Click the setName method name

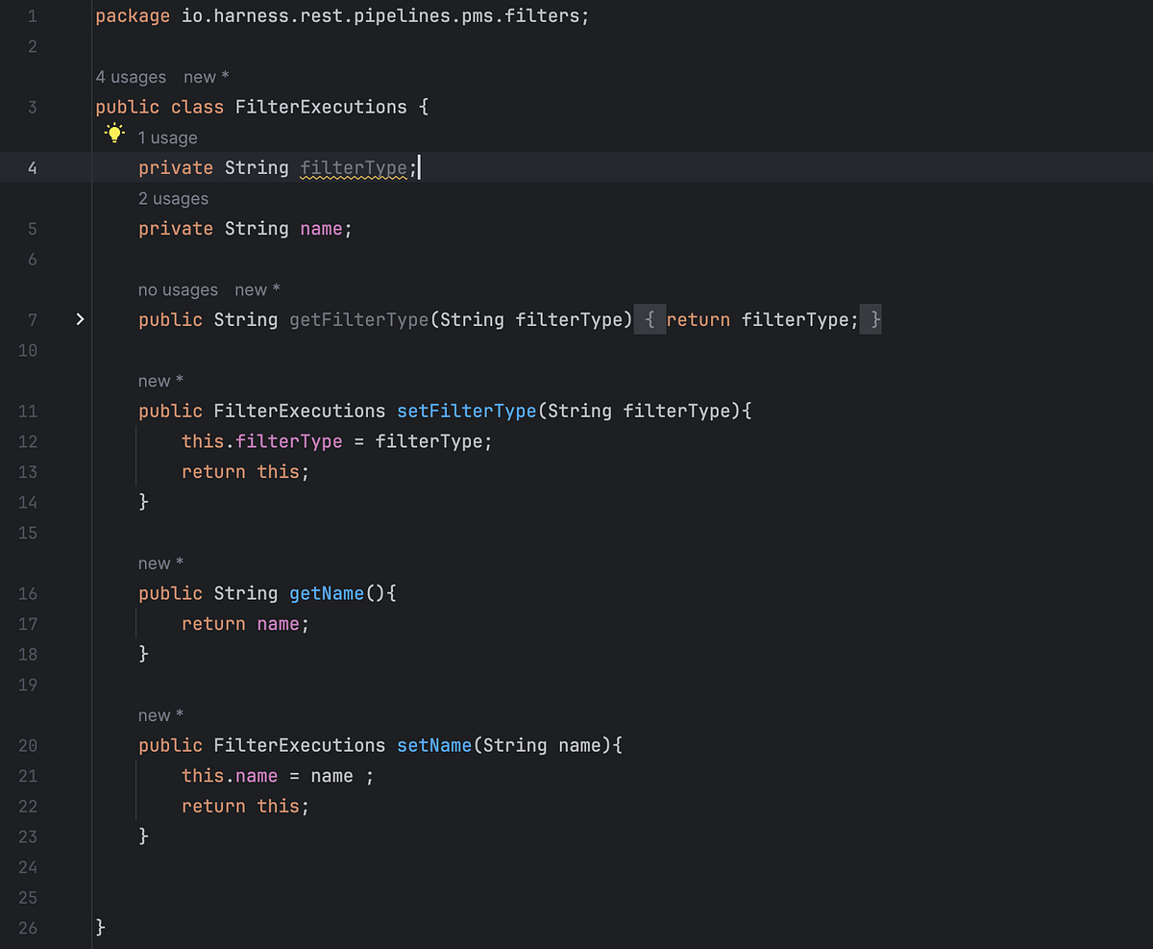pyautogui.click(x=434, y=745)
